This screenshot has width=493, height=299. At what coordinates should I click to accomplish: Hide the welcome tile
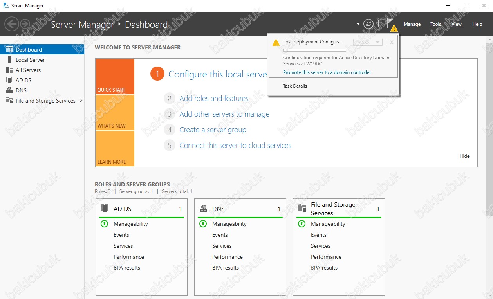point(464,156)
